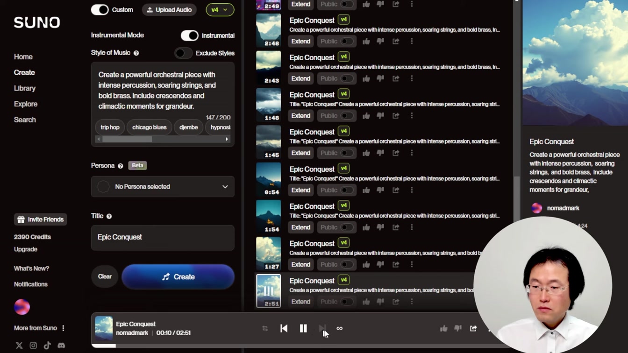This screenshot has height=353, width=628.
Task: Switch the 1:54 track to Public
Action: (347, 227)
